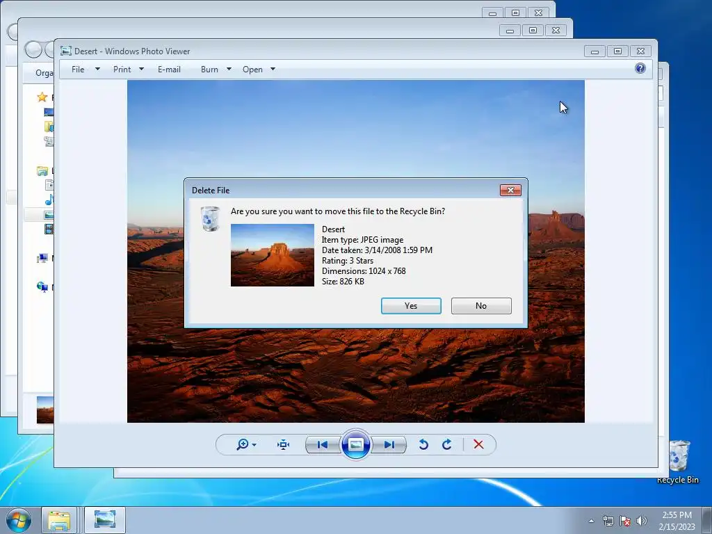The width and height of the screenshot is (712, 534).
Task: Click the actual size fit button
Action: pyautogui.click(x=284, y=444)
